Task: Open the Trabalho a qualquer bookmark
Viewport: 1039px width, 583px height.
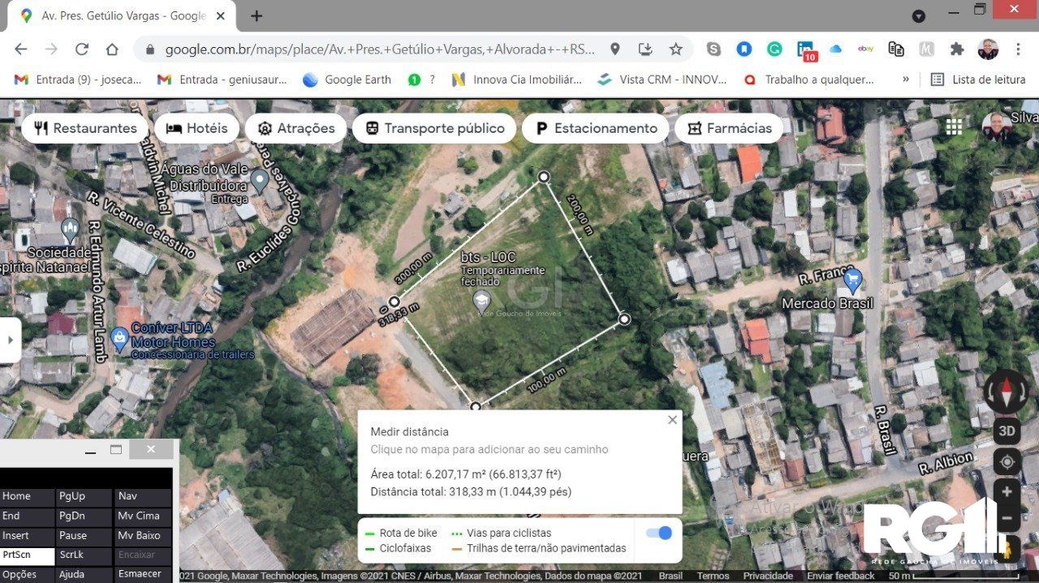Action: [x=808, y=79]
